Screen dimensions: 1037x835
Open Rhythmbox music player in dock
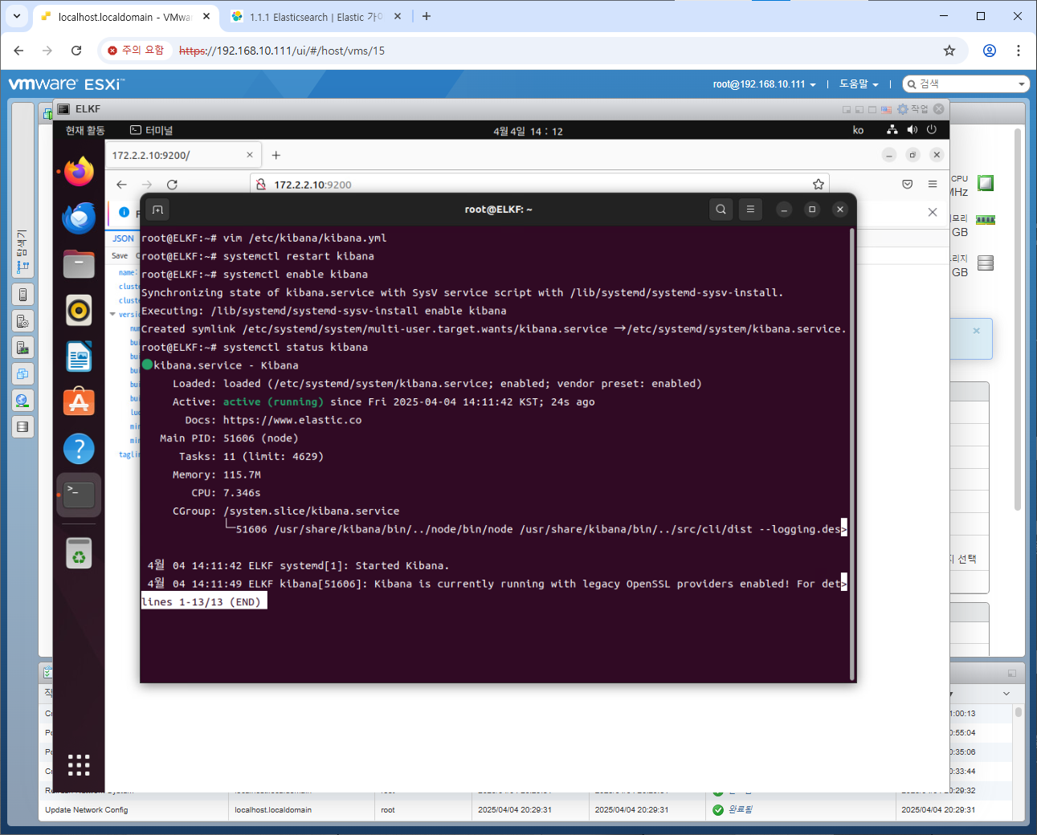click(79, 310)
